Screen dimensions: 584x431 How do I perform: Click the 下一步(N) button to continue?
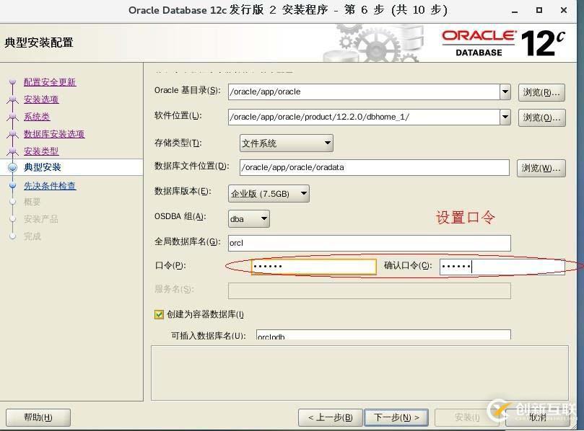(x=394, y=417)
